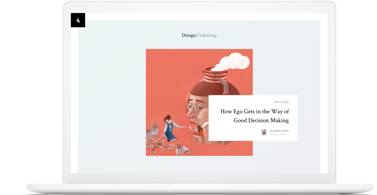377x195 pixels.
Task: Click Adam Perlis's round avatar photo
Action: (x=264, y=132)
